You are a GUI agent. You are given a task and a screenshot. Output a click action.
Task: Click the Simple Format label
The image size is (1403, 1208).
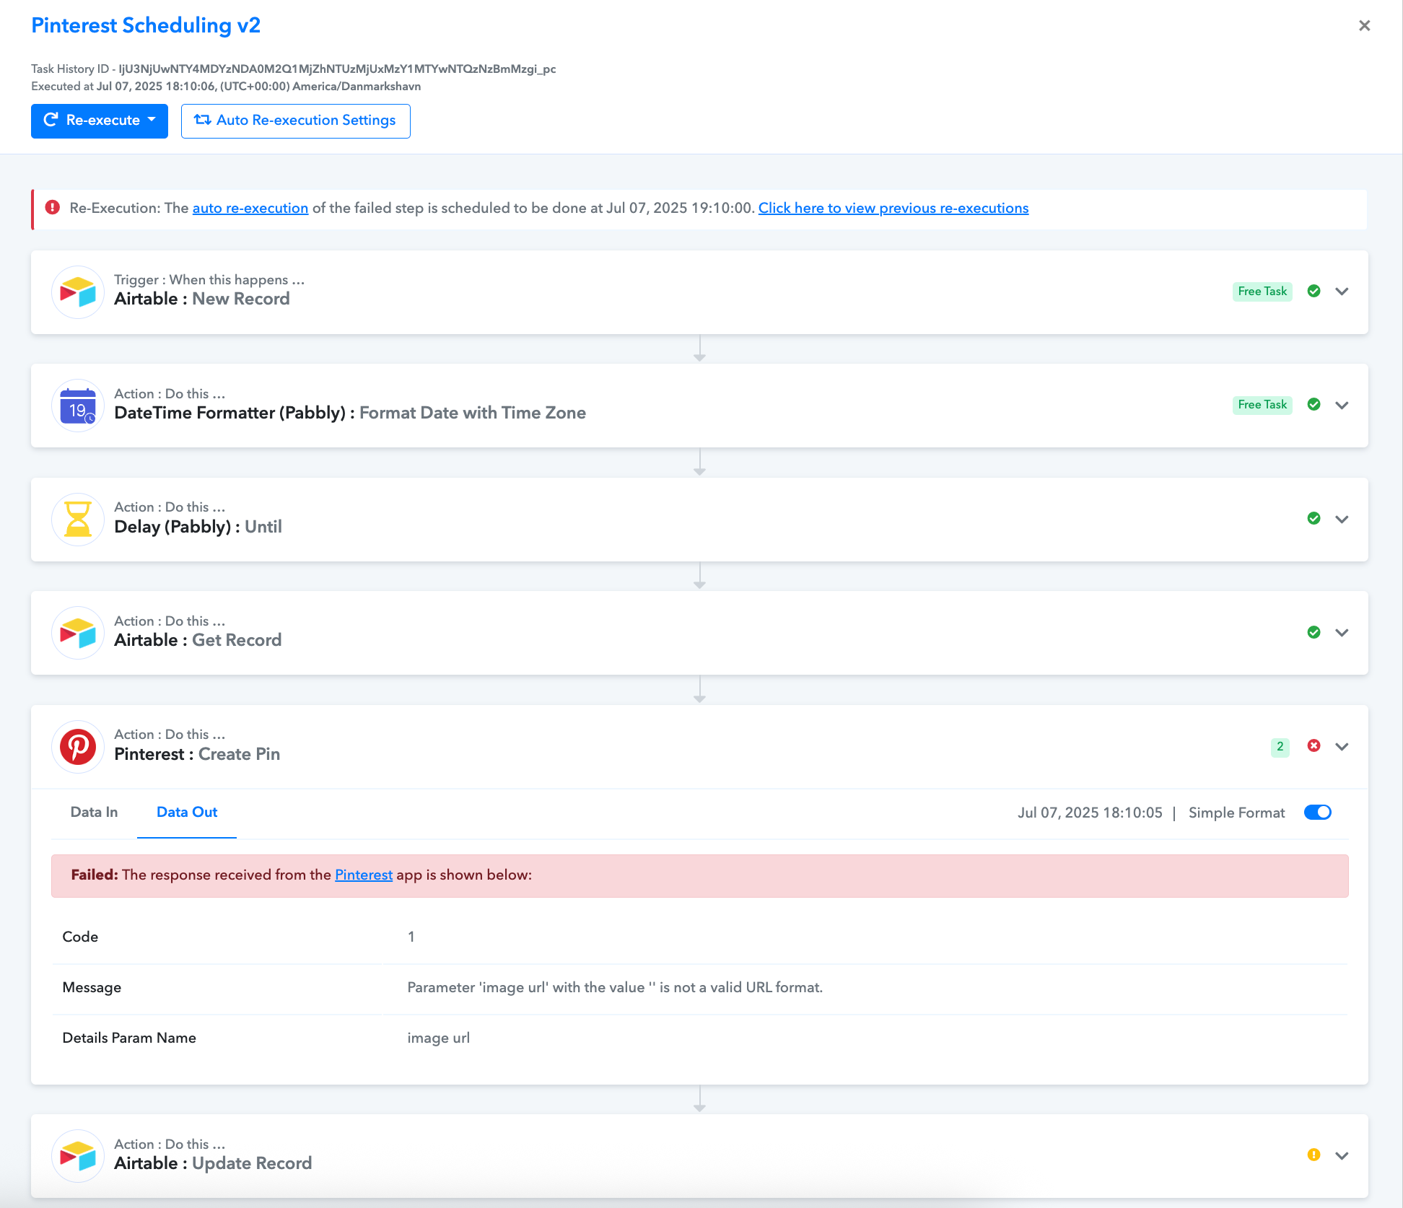pyautogui.click(x=1237, y=813)
